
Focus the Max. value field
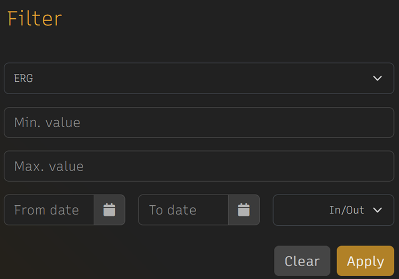pos(199,166)
